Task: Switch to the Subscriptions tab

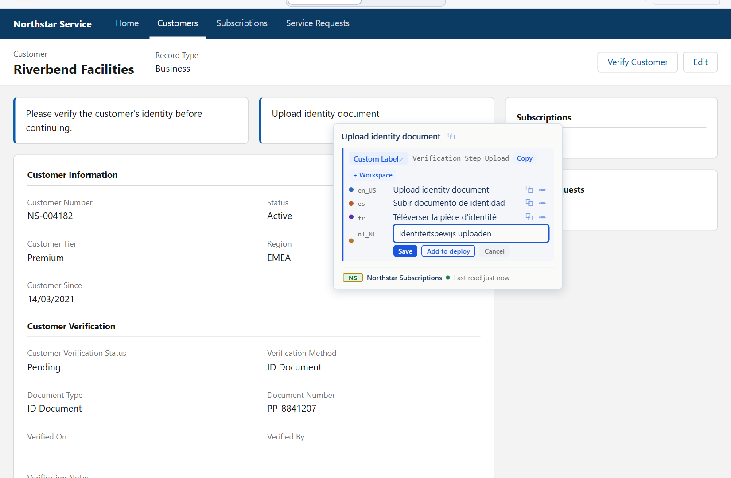Action: pos(242,23)
